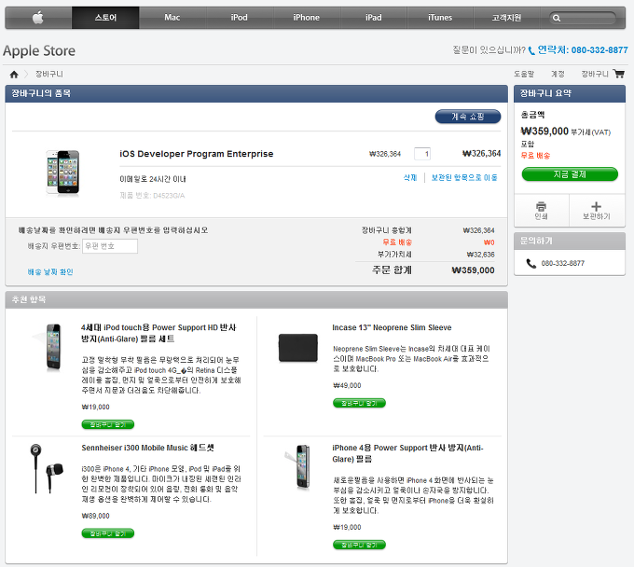Click the Apple Store heading
The image size is (634, 567).
pyautogui.click(x=39, y=51)
